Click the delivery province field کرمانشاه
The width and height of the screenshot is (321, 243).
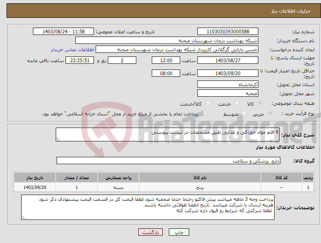coord(228,84)
